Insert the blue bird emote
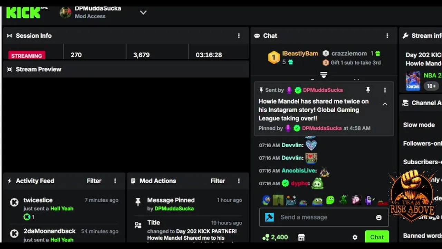Screen dimensions: 442x249 [266, 200]
